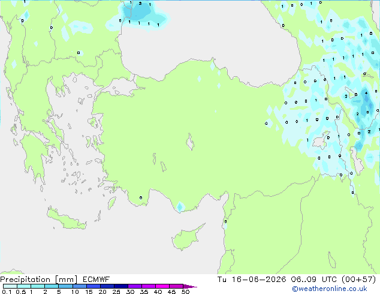Click the 'Precipitation [mm]' title text
The width and height of the screenshot is (380, 294).
pyautogui.click(x=38, y=280)
